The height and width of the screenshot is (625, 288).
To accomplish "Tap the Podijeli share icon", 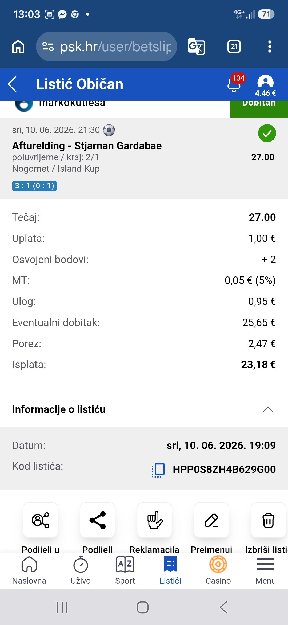I will (98, 520).
